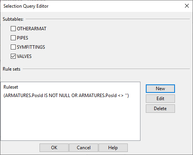Uncheck the VALVES checkbox
The height and width of the screenshot is (155, 193).
(x=13, y=56)
